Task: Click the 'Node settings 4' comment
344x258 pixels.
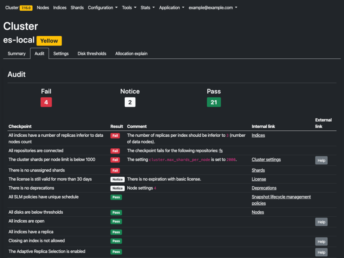Action: (141, 188)
